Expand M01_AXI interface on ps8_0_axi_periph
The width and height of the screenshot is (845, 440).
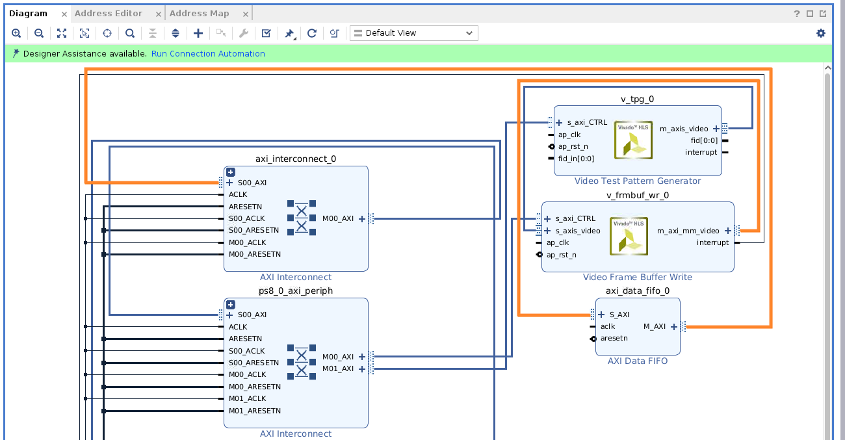click(362, 369)
